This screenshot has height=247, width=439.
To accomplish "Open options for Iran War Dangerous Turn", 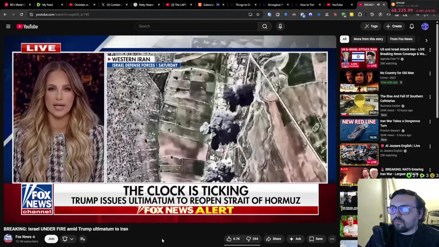I will click(x=430, y=121).
